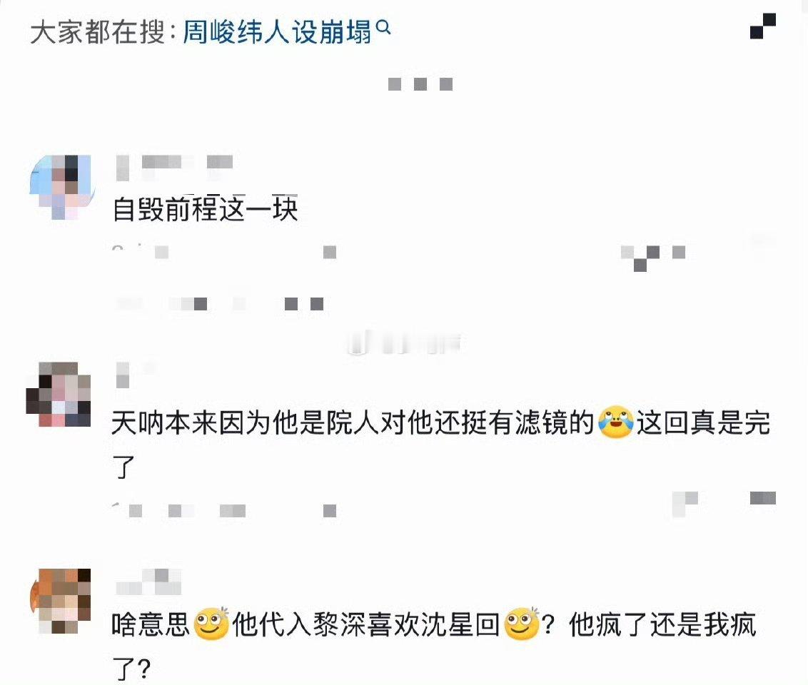This screenshot has width=808, height=685.
Task: Click the magnifier icon beside the trending search
Action: pyautogui.click(x=383, y=28)
